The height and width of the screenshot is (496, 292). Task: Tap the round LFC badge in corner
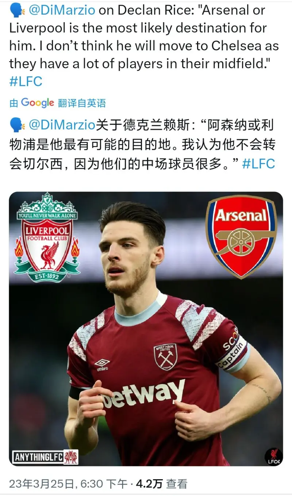click(x=274, y=457)
